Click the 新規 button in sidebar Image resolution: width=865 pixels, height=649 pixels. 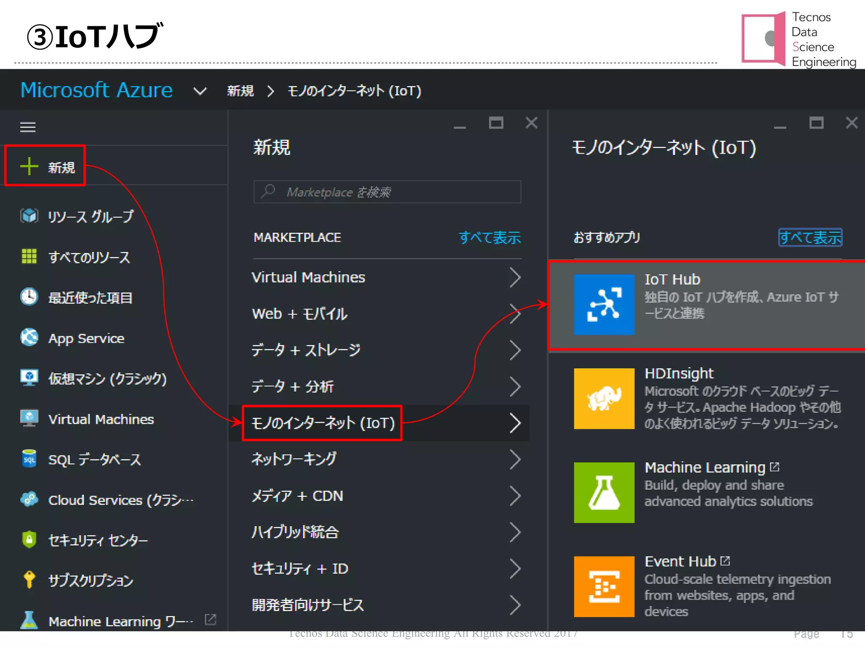click(x=45, y=166)
